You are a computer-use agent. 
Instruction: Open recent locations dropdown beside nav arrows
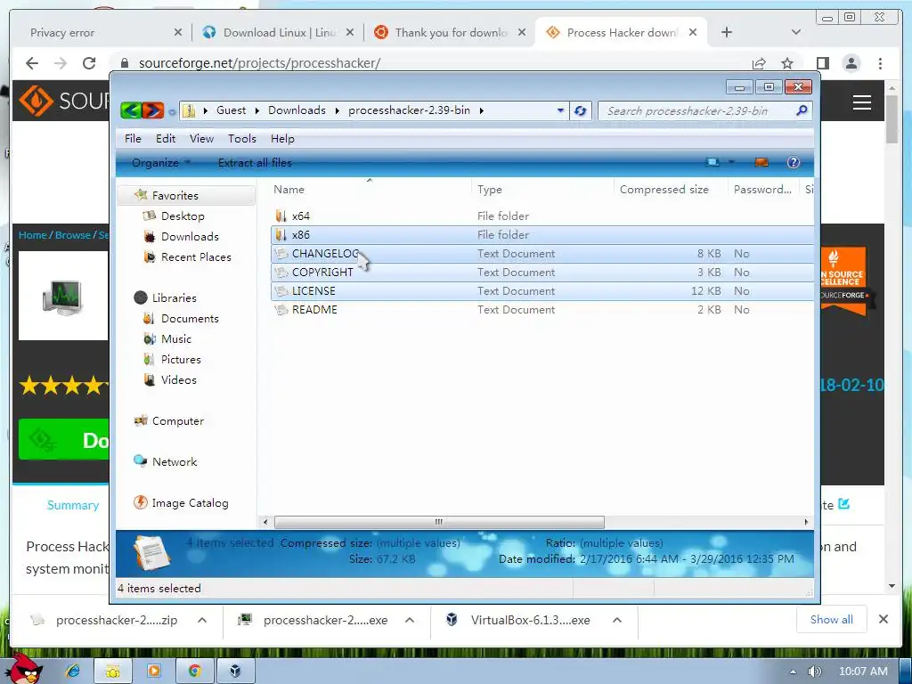point(172,111)
